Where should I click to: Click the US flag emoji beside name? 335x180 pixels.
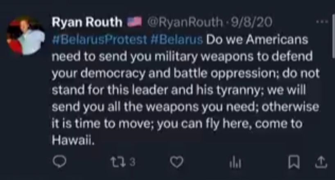[x=134, y=22]
